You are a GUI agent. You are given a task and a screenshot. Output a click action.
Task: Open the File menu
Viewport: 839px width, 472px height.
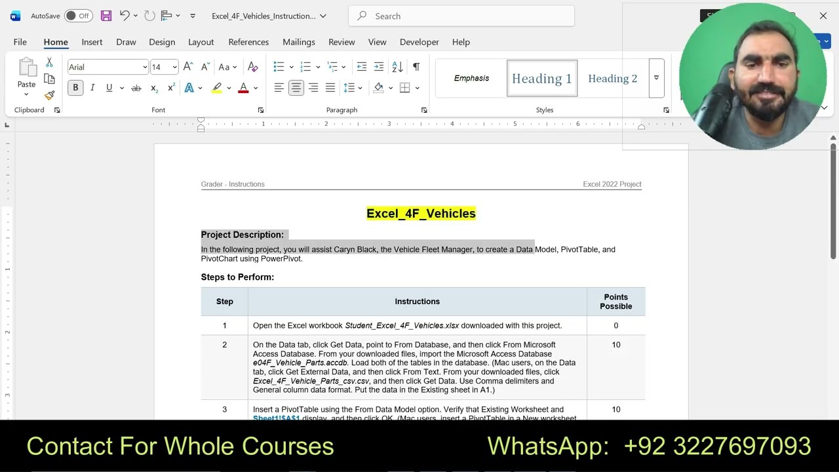point(20,42)
